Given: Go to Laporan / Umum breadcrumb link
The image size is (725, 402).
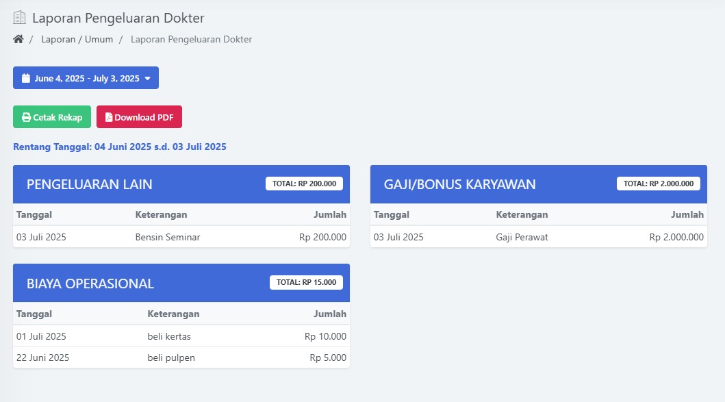Looking at the screenshot, I should point(77,39).
